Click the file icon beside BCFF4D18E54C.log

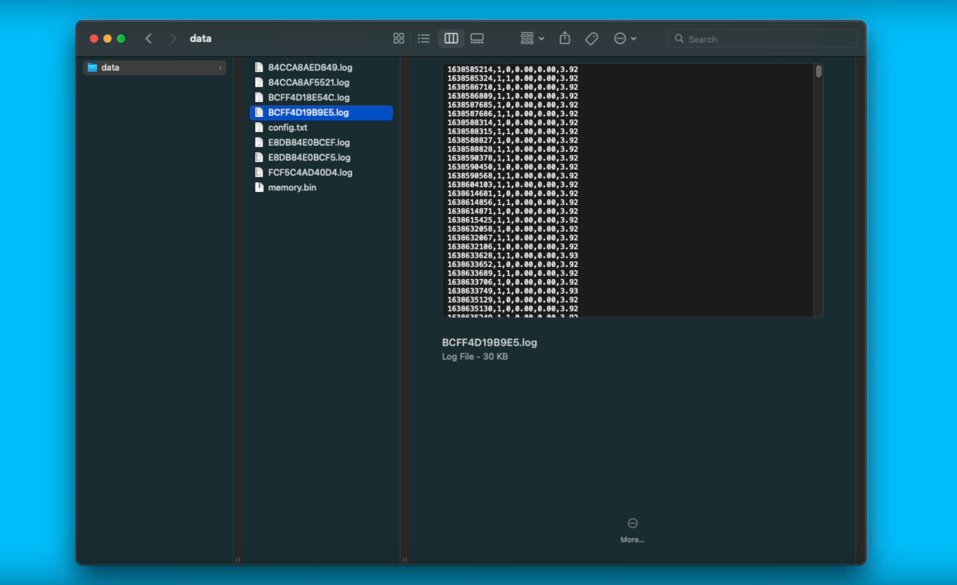coord(259,97)
